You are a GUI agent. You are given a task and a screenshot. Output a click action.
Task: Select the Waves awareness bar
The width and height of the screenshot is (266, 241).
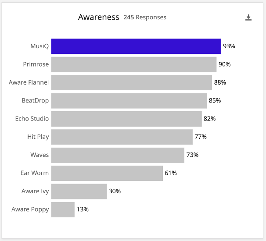click(118, 155)
